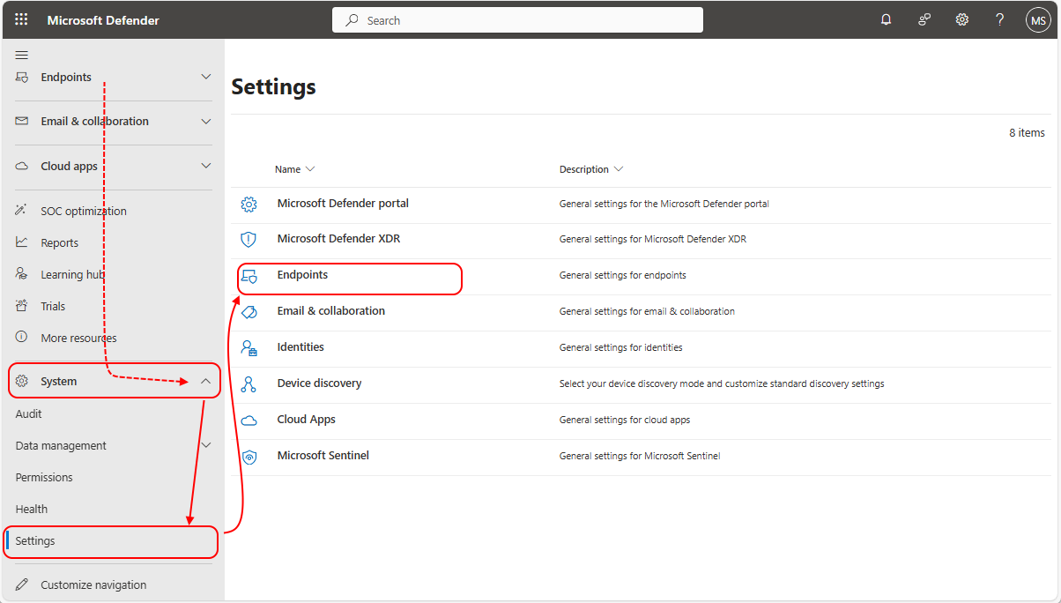This screenshot has width=1061, height=603.
Task: Expand the Endpoints section in the sidebar
Action: [205, 77]
